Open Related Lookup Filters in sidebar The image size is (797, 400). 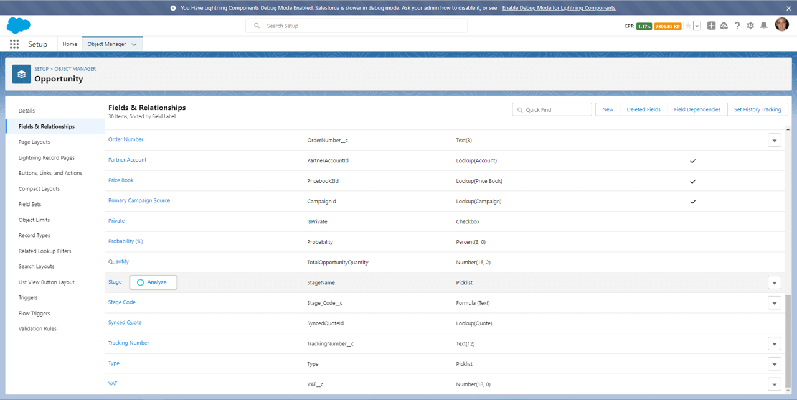45,251
